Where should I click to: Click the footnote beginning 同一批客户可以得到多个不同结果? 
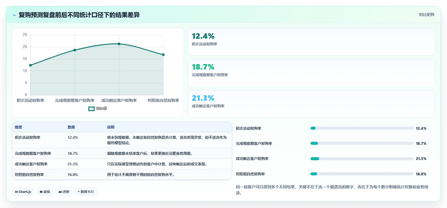pos(332,190)
